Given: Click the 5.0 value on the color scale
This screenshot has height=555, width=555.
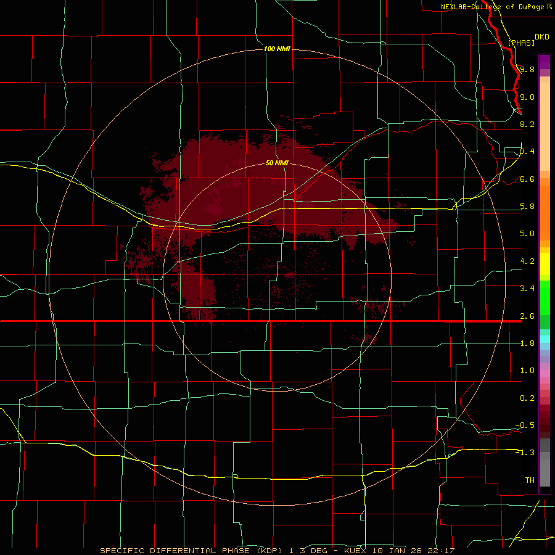Looking at the screenshot, I should click(527, 234).
